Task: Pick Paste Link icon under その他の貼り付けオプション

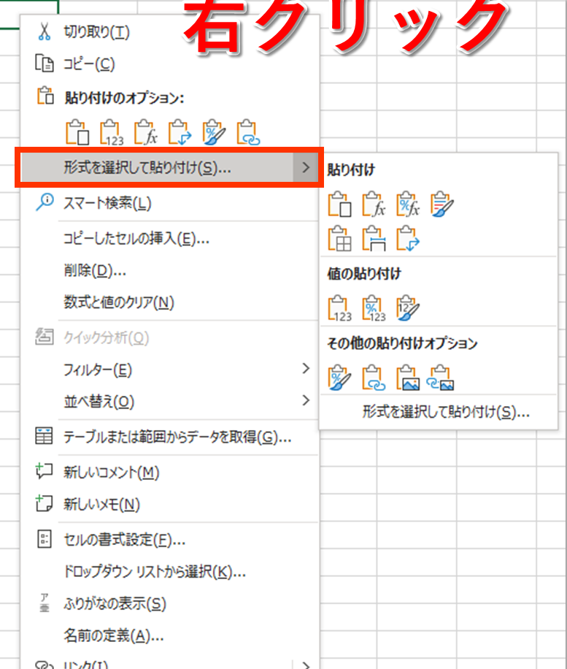Action: point(374,378)
